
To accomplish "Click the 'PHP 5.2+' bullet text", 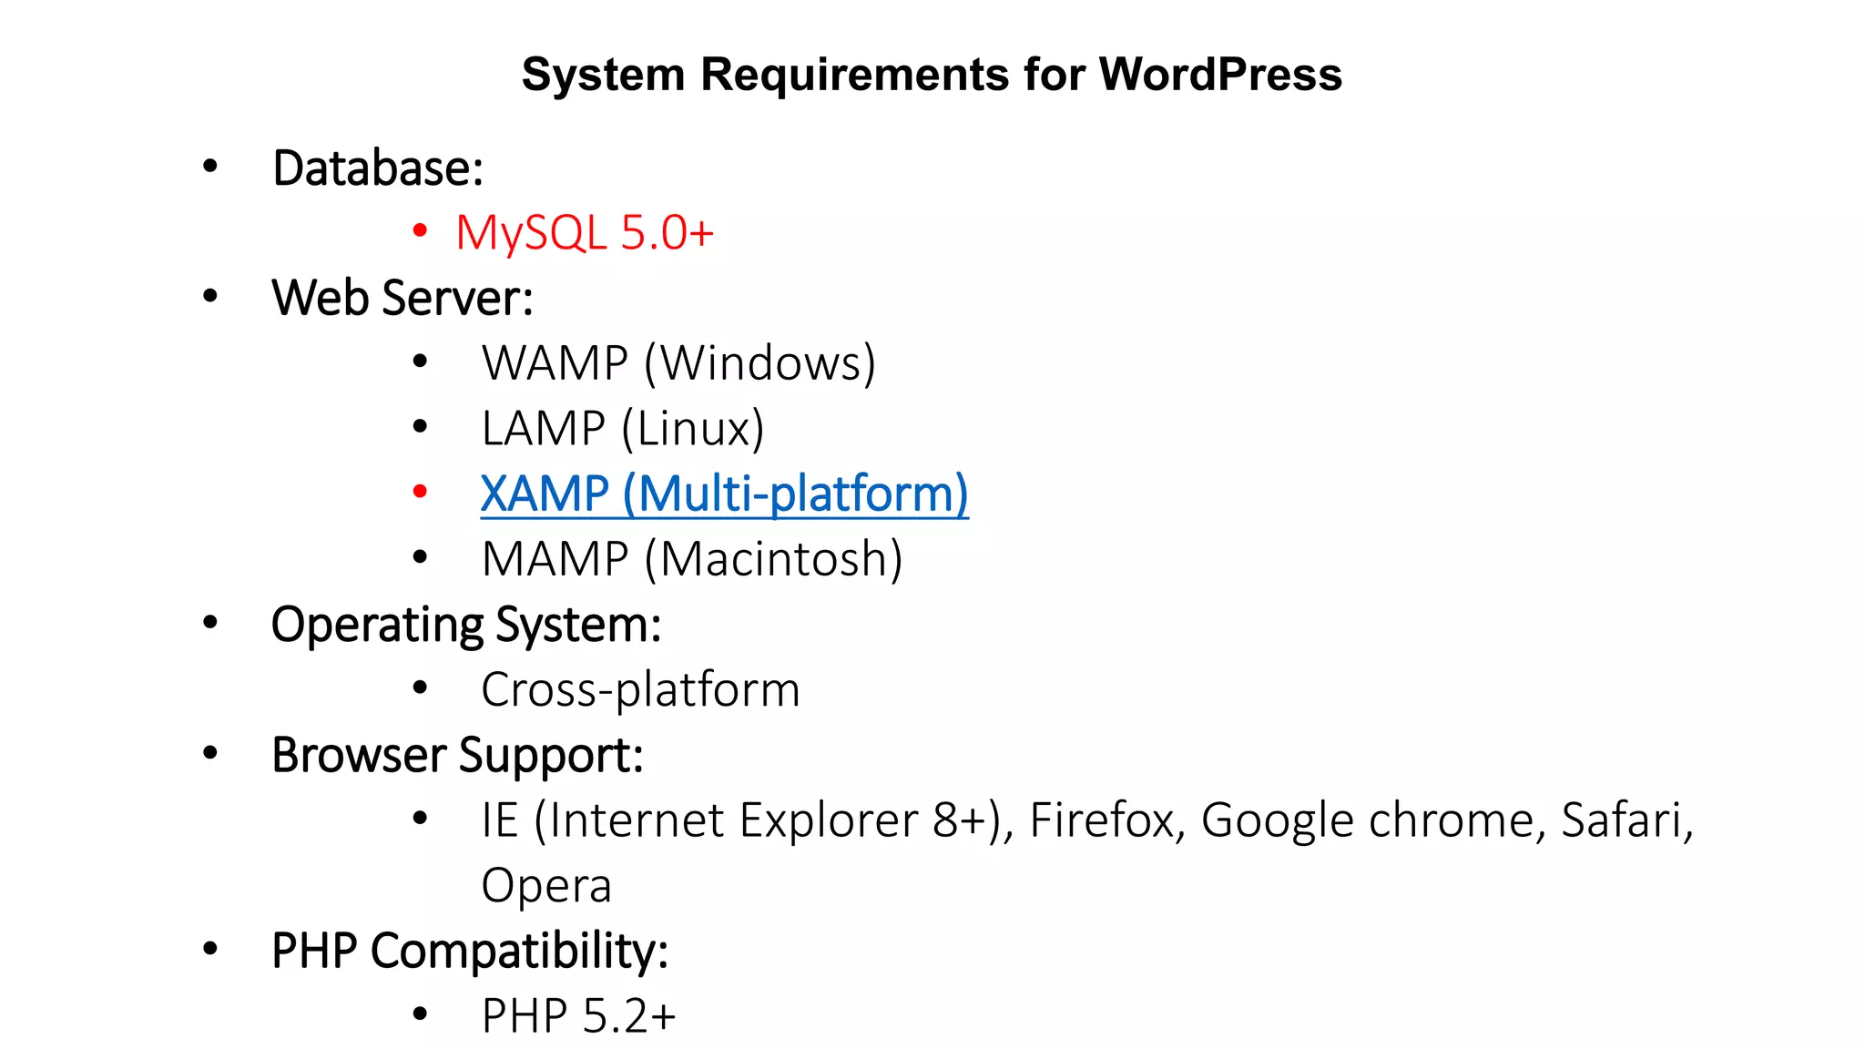I will [578, 1016].
